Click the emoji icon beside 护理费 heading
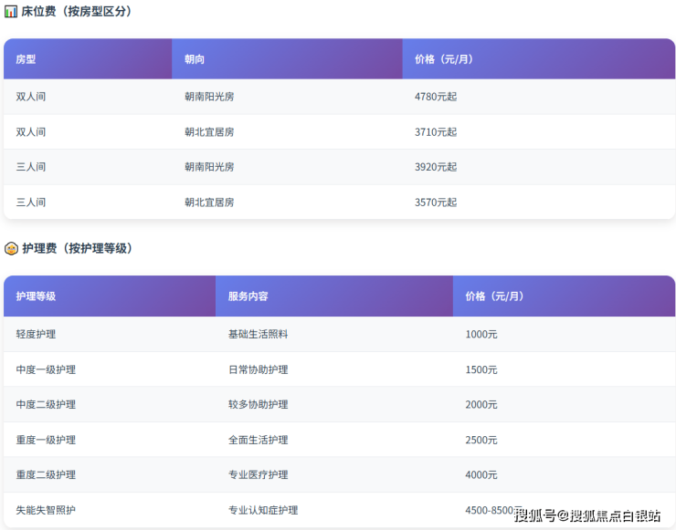Image resolution: width=676 pixels, height=530 pixels. [x=11, y=248]
